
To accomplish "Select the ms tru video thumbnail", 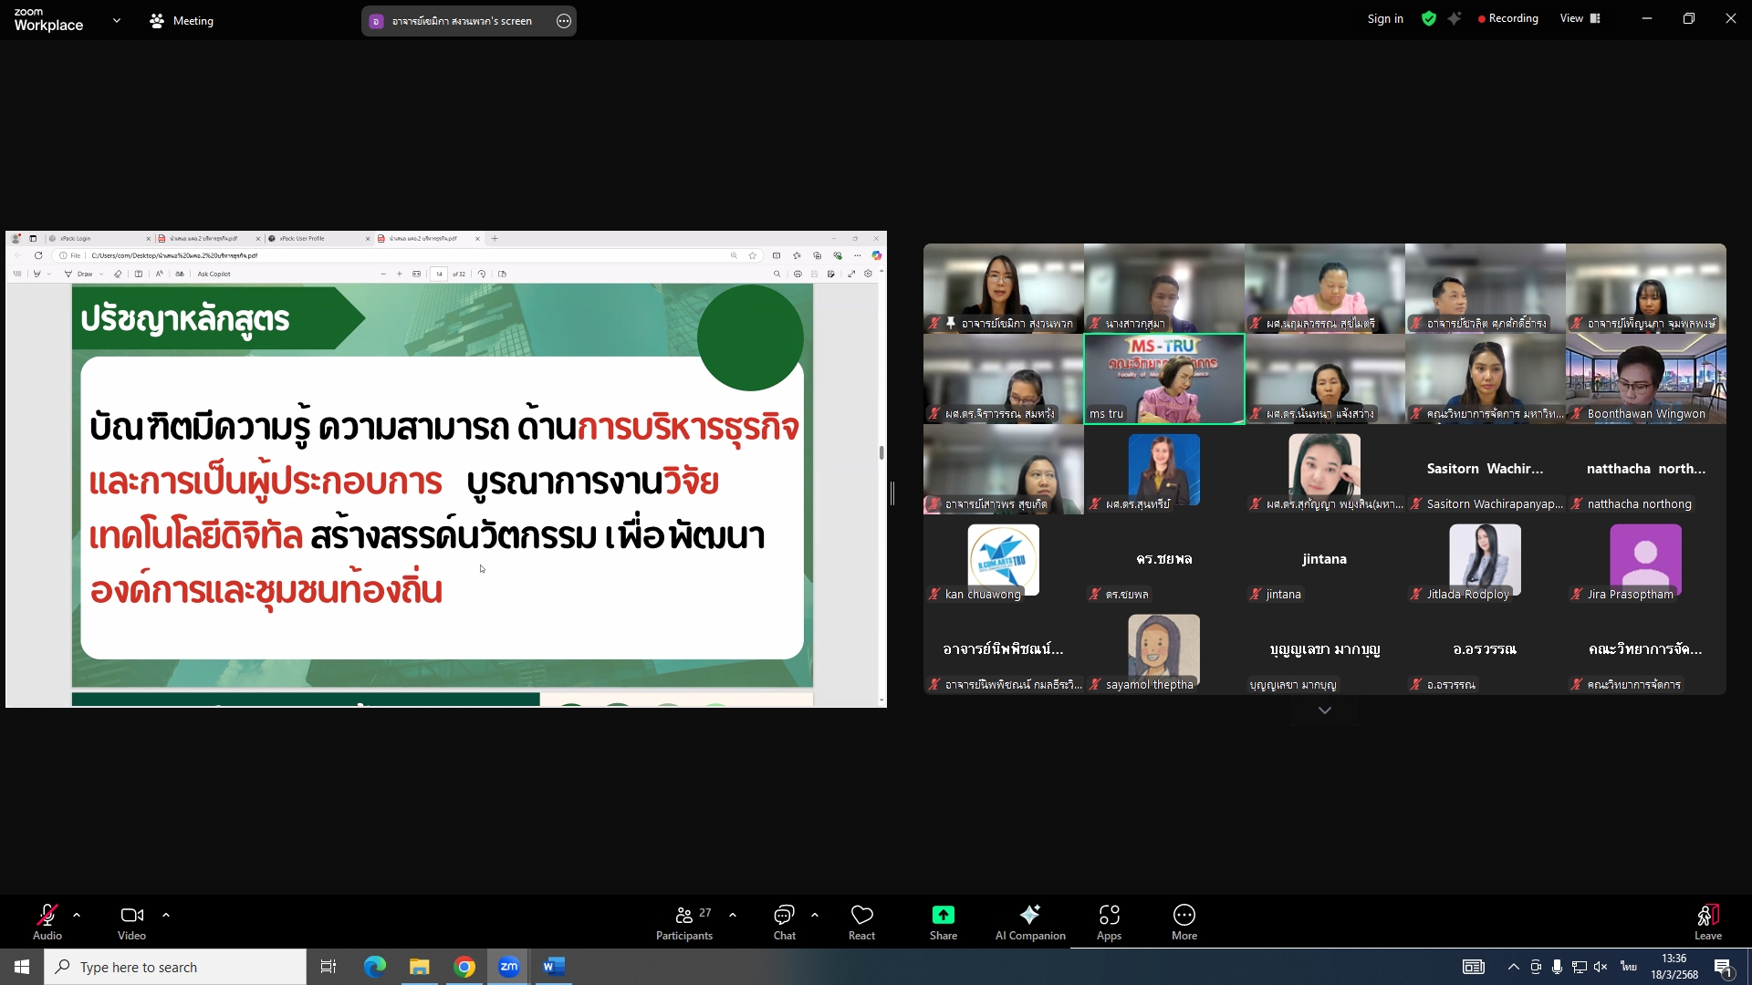I will point(1163,378).
